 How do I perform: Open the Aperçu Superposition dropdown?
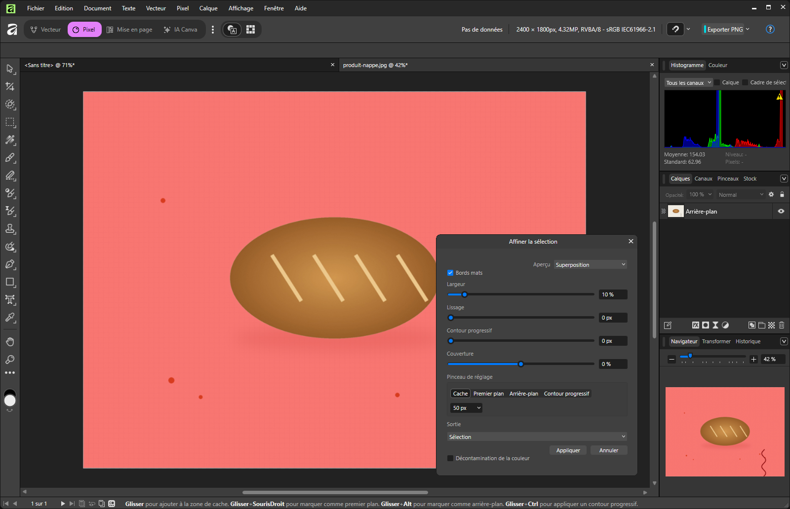[x=591, y=265]
